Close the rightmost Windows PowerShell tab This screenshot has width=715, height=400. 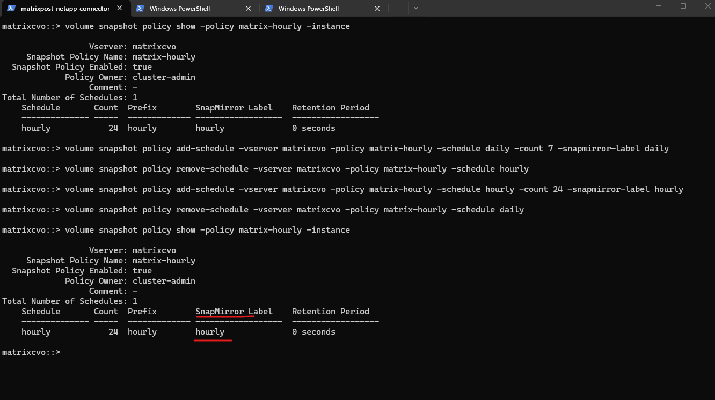377,9
